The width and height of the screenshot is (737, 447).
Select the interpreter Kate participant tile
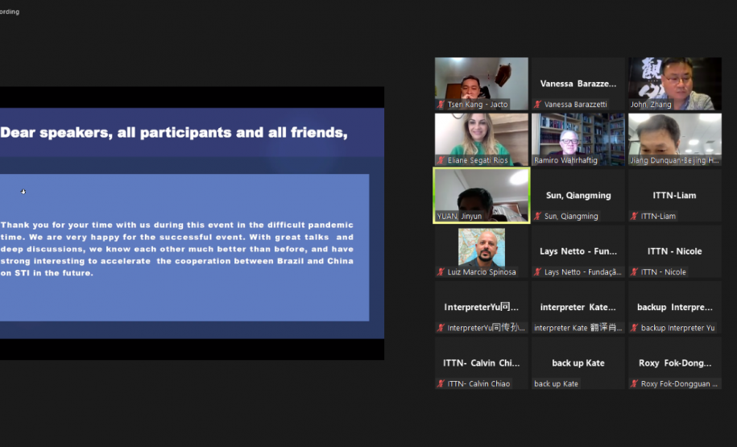578,307
